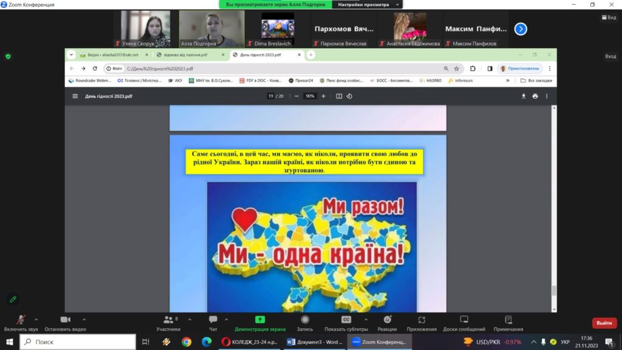Image resolution: width=622 pixels, height=350 pixels.
Task: Select Алла Подгорна video thumbnail
Action: [x=212, y=29]
